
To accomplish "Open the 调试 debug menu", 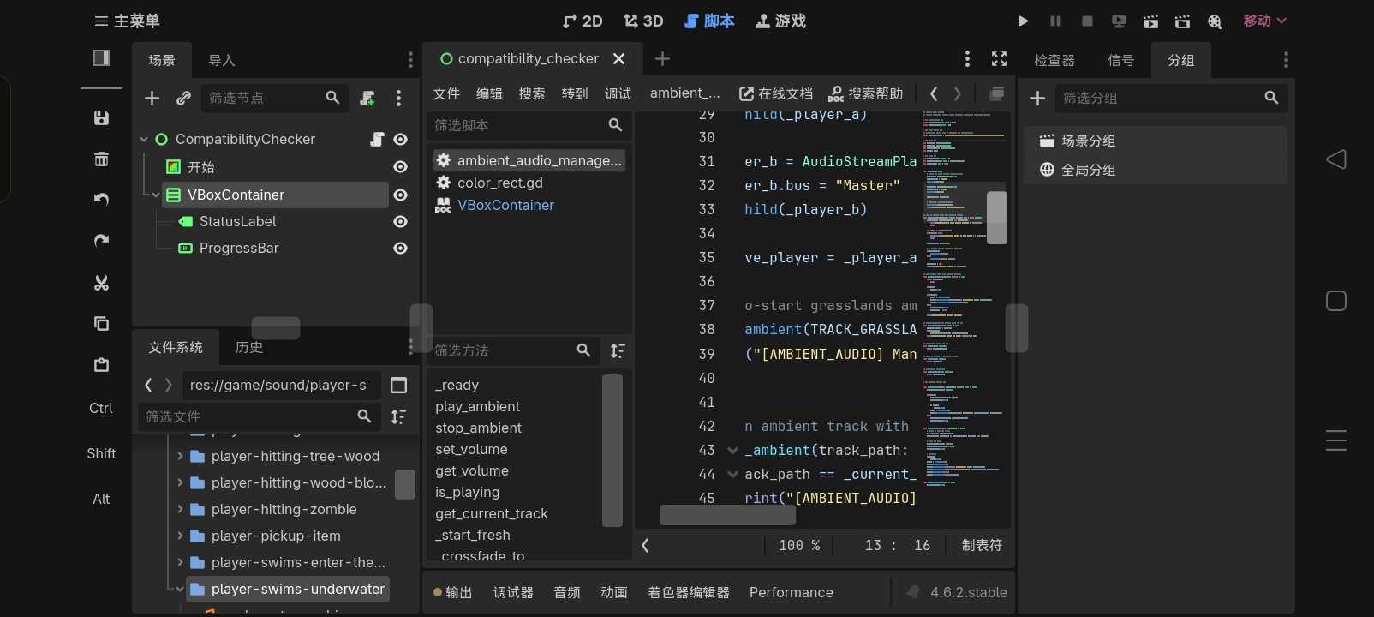I will (618, 93).
